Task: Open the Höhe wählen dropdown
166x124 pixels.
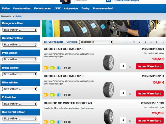Action: (20, 89)
